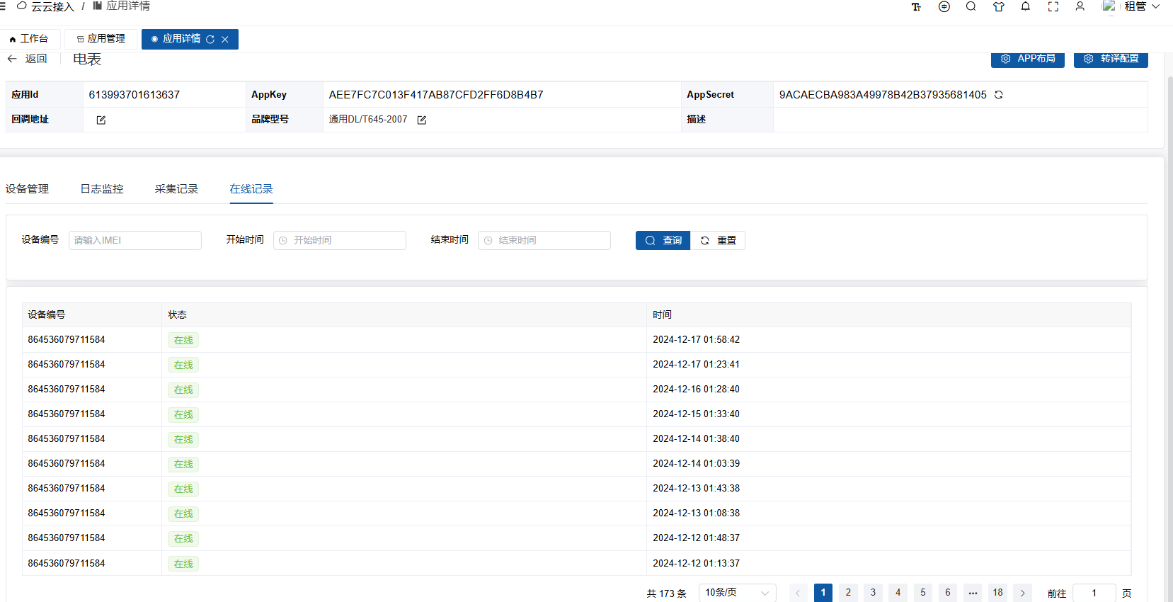Open the APP布局 button
The image size is (1173, 602).
[x=1028, y=59]
